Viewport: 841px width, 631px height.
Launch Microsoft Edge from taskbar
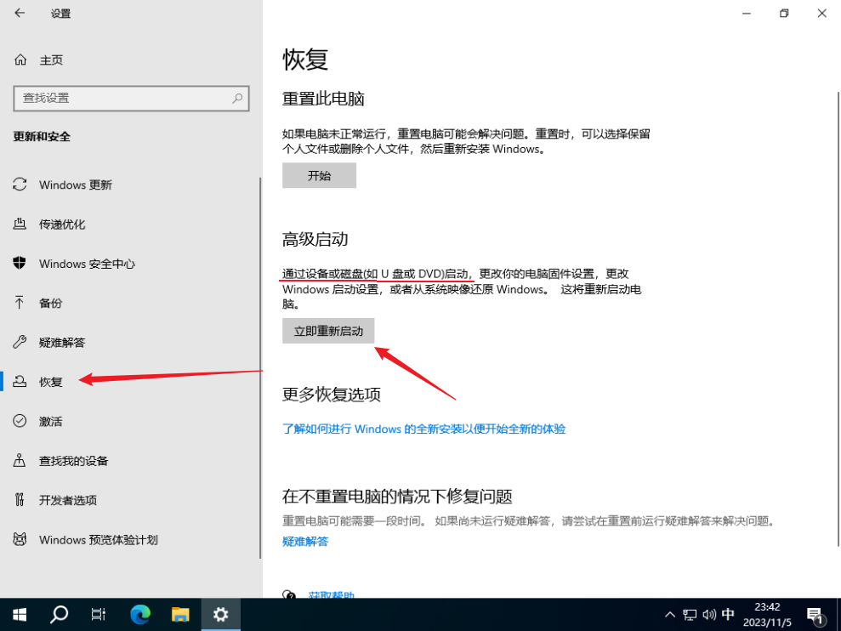[140, 614]
